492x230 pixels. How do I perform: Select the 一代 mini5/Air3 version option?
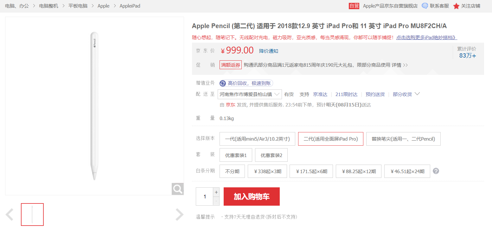[257, 139]
